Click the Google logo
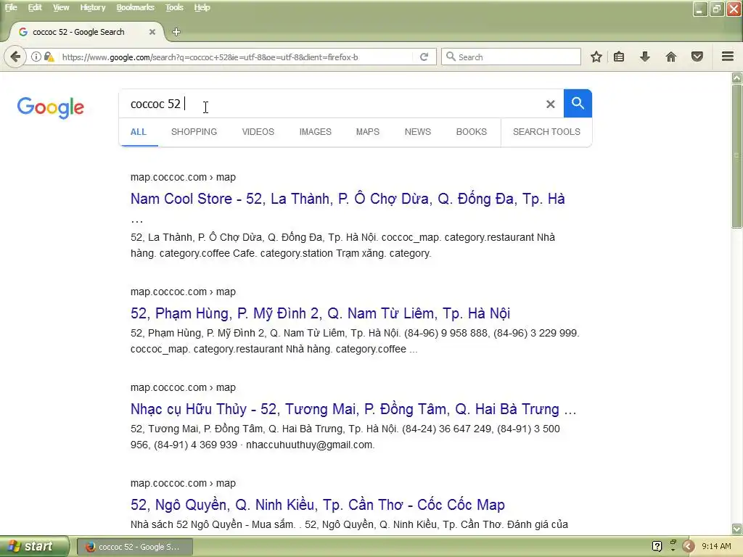 [x=50, y=107]
